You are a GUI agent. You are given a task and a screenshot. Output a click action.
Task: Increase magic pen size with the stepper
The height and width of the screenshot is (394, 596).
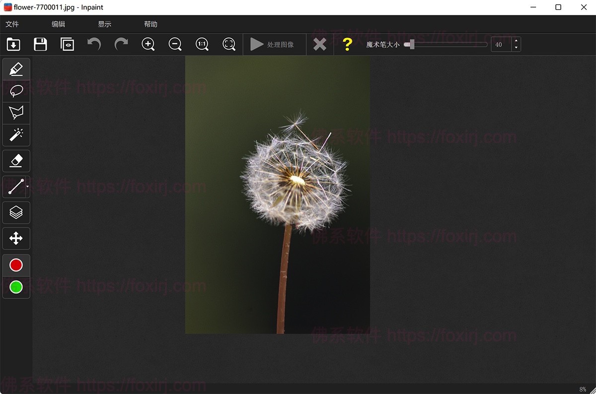coord(516,42)
